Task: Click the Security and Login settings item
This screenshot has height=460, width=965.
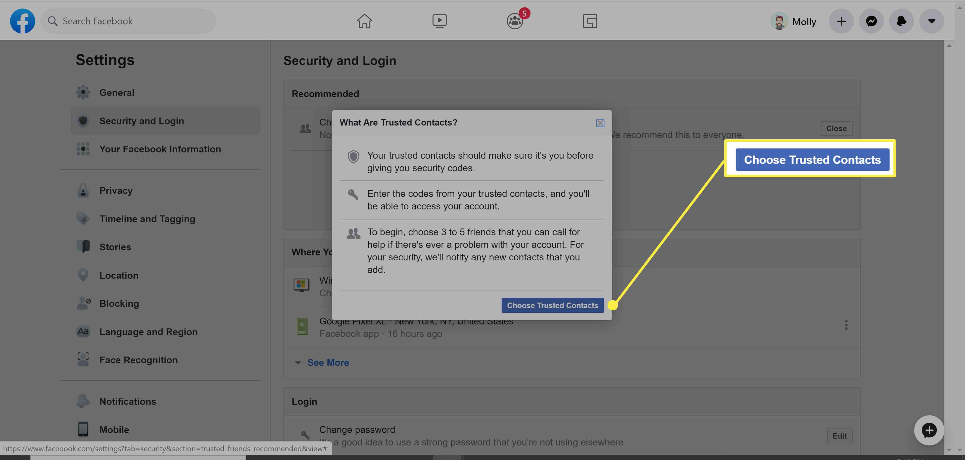Action: click(141, 121)
